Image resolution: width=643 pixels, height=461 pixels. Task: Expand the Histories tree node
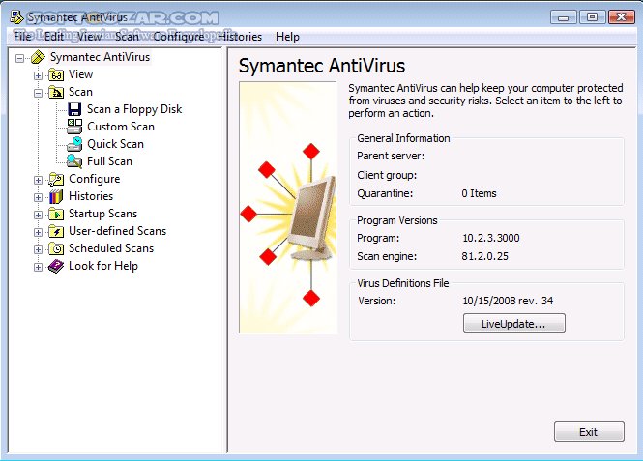pos(38,197)
